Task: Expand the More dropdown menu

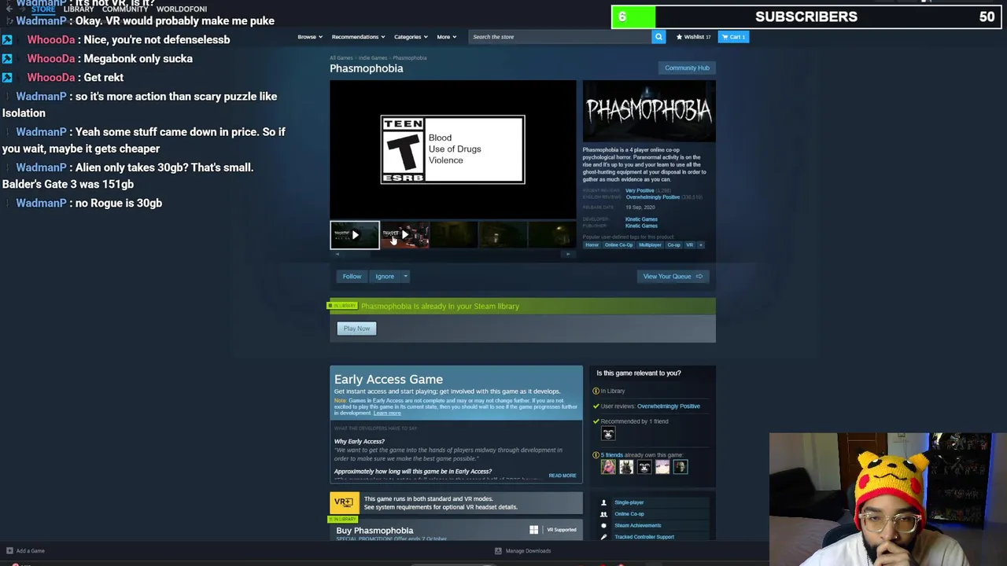Action: tap(446, 37)
